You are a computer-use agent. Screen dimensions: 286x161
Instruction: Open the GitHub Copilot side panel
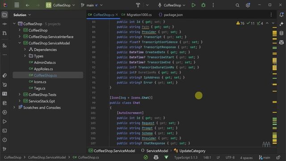282,42
